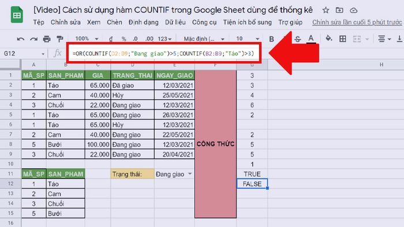Select date cell 25/05/2021
This screenshot has width=404, height=227.
[x=174, y=95]
